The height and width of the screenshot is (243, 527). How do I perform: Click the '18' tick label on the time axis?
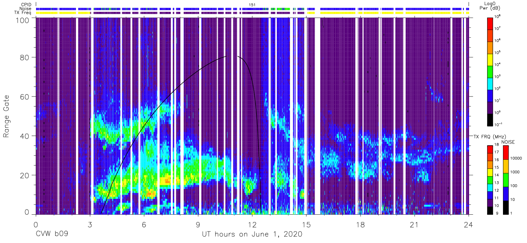360,225
